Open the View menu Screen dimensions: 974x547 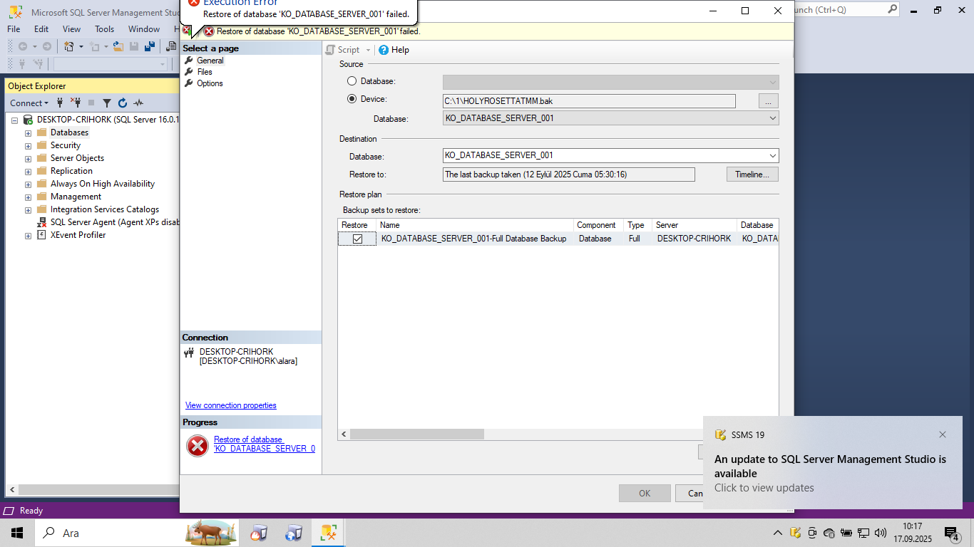(71, 29)
